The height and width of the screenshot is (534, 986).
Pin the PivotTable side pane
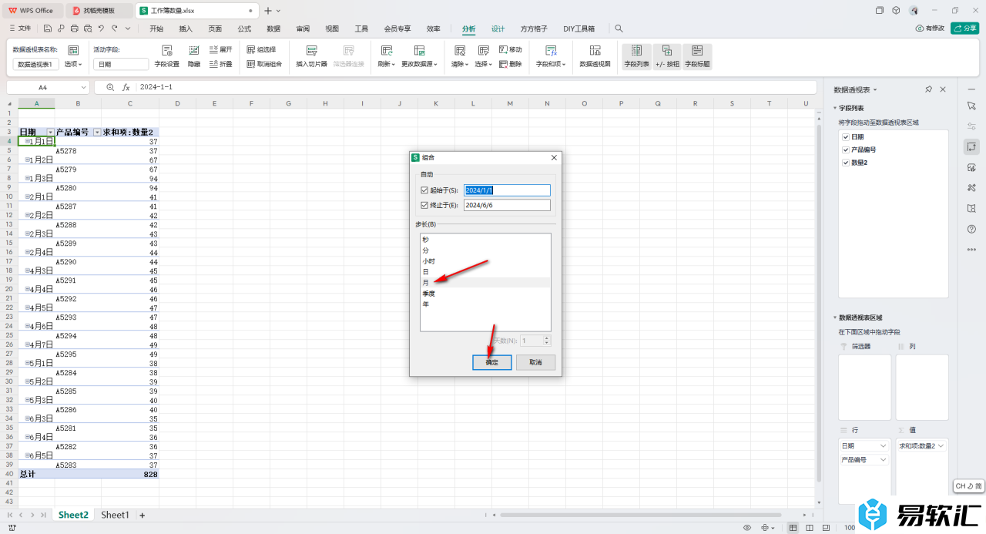pyautogui.click(x=929, y=89)
